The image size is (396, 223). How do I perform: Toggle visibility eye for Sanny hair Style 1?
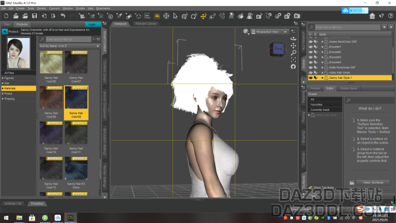[310, 78]
